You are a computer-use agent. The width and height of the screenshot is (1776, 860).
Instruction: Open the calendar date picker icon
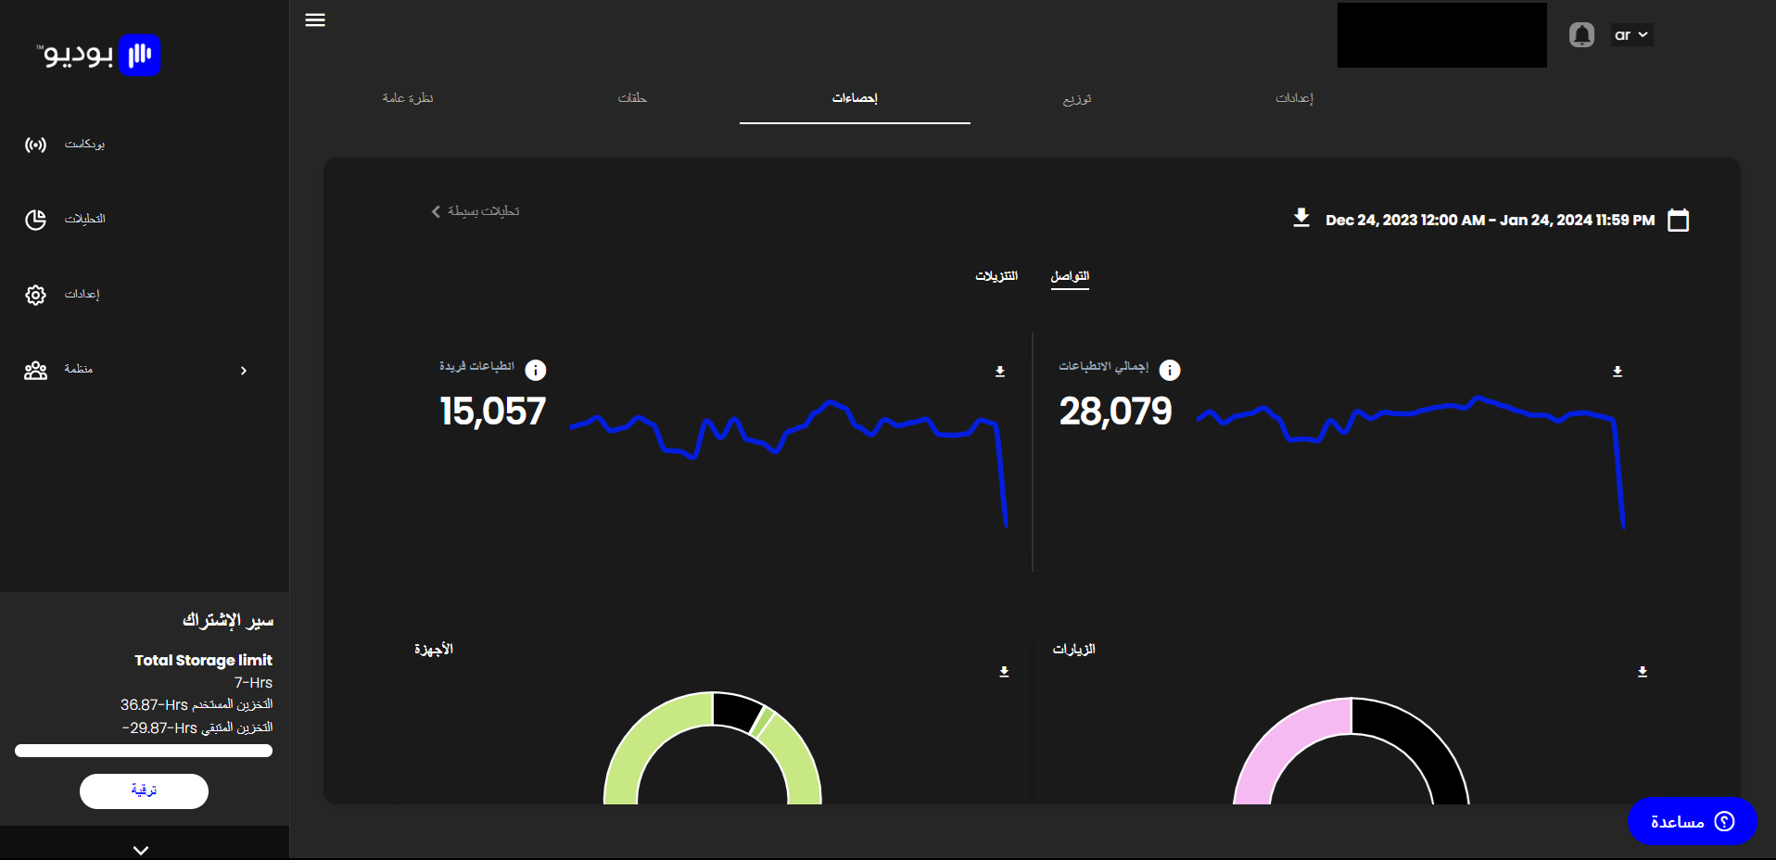point(1678,220)
